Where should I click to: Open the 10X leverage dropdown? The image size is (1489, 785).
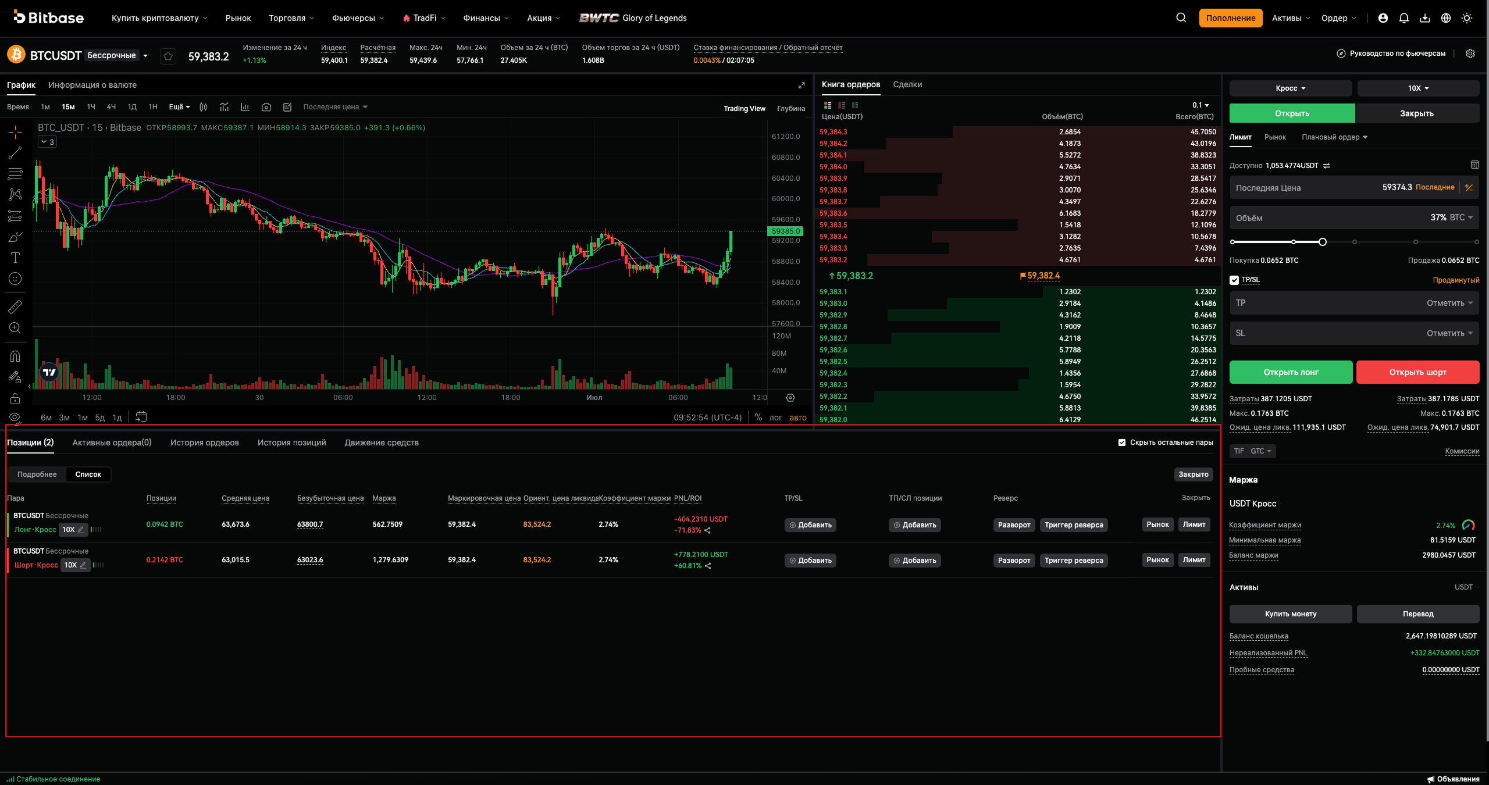(1418, 88)
